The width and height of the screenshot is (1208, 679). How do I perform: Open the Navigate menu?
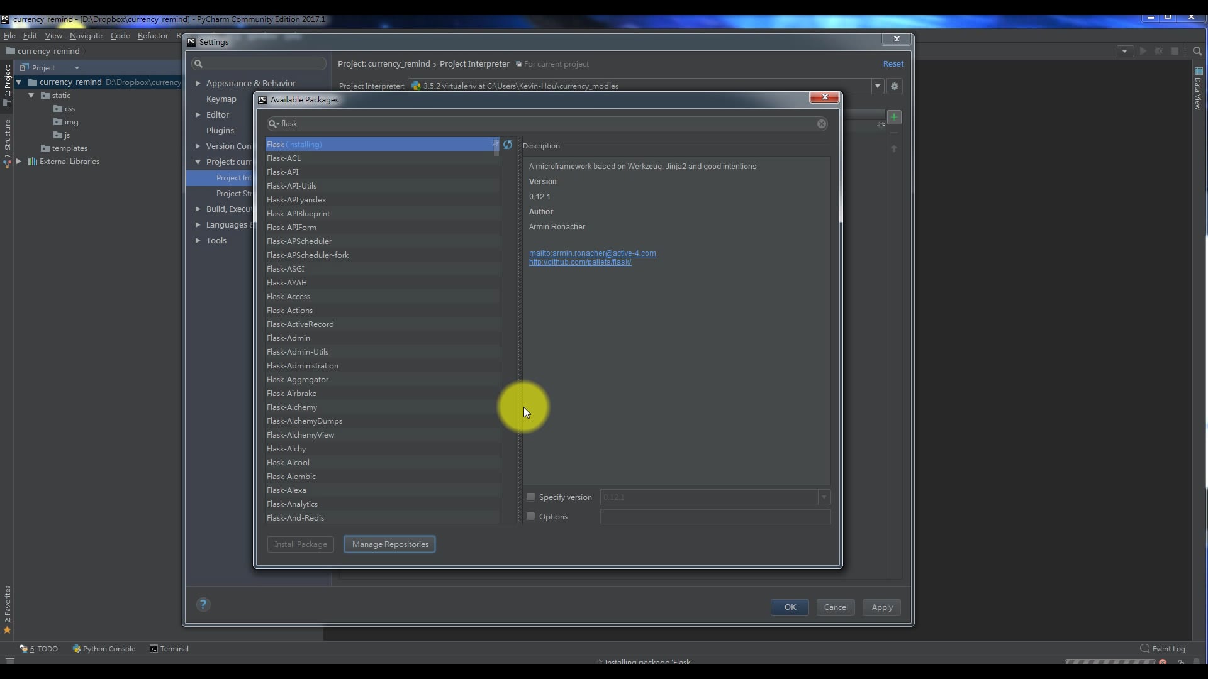(86, 36)
